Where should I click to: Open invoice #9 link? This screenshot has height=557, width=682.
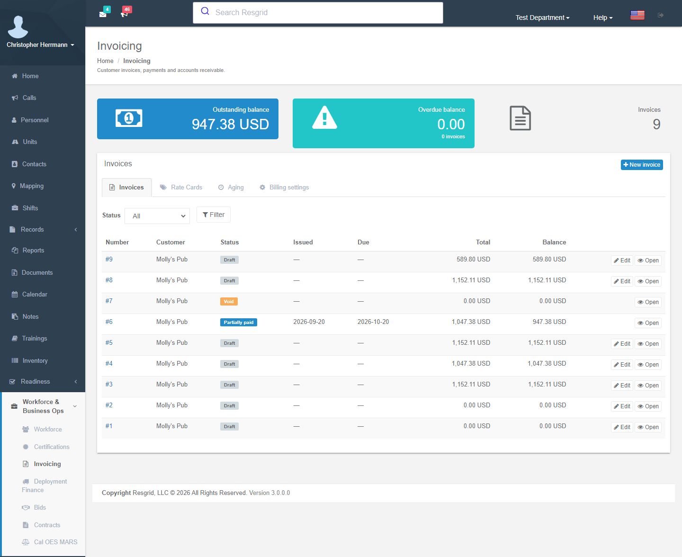pyautogui.click(x=109, y=259)
